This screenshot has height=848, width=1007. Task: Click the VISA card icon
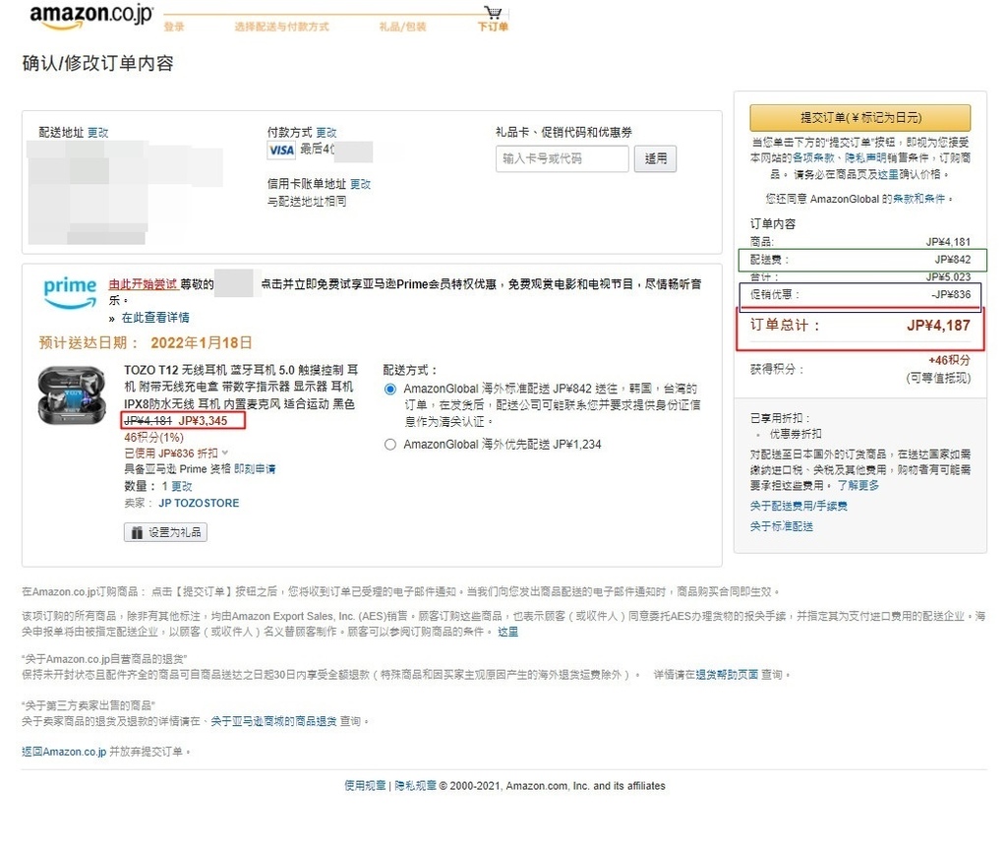(x=281, y=150)
